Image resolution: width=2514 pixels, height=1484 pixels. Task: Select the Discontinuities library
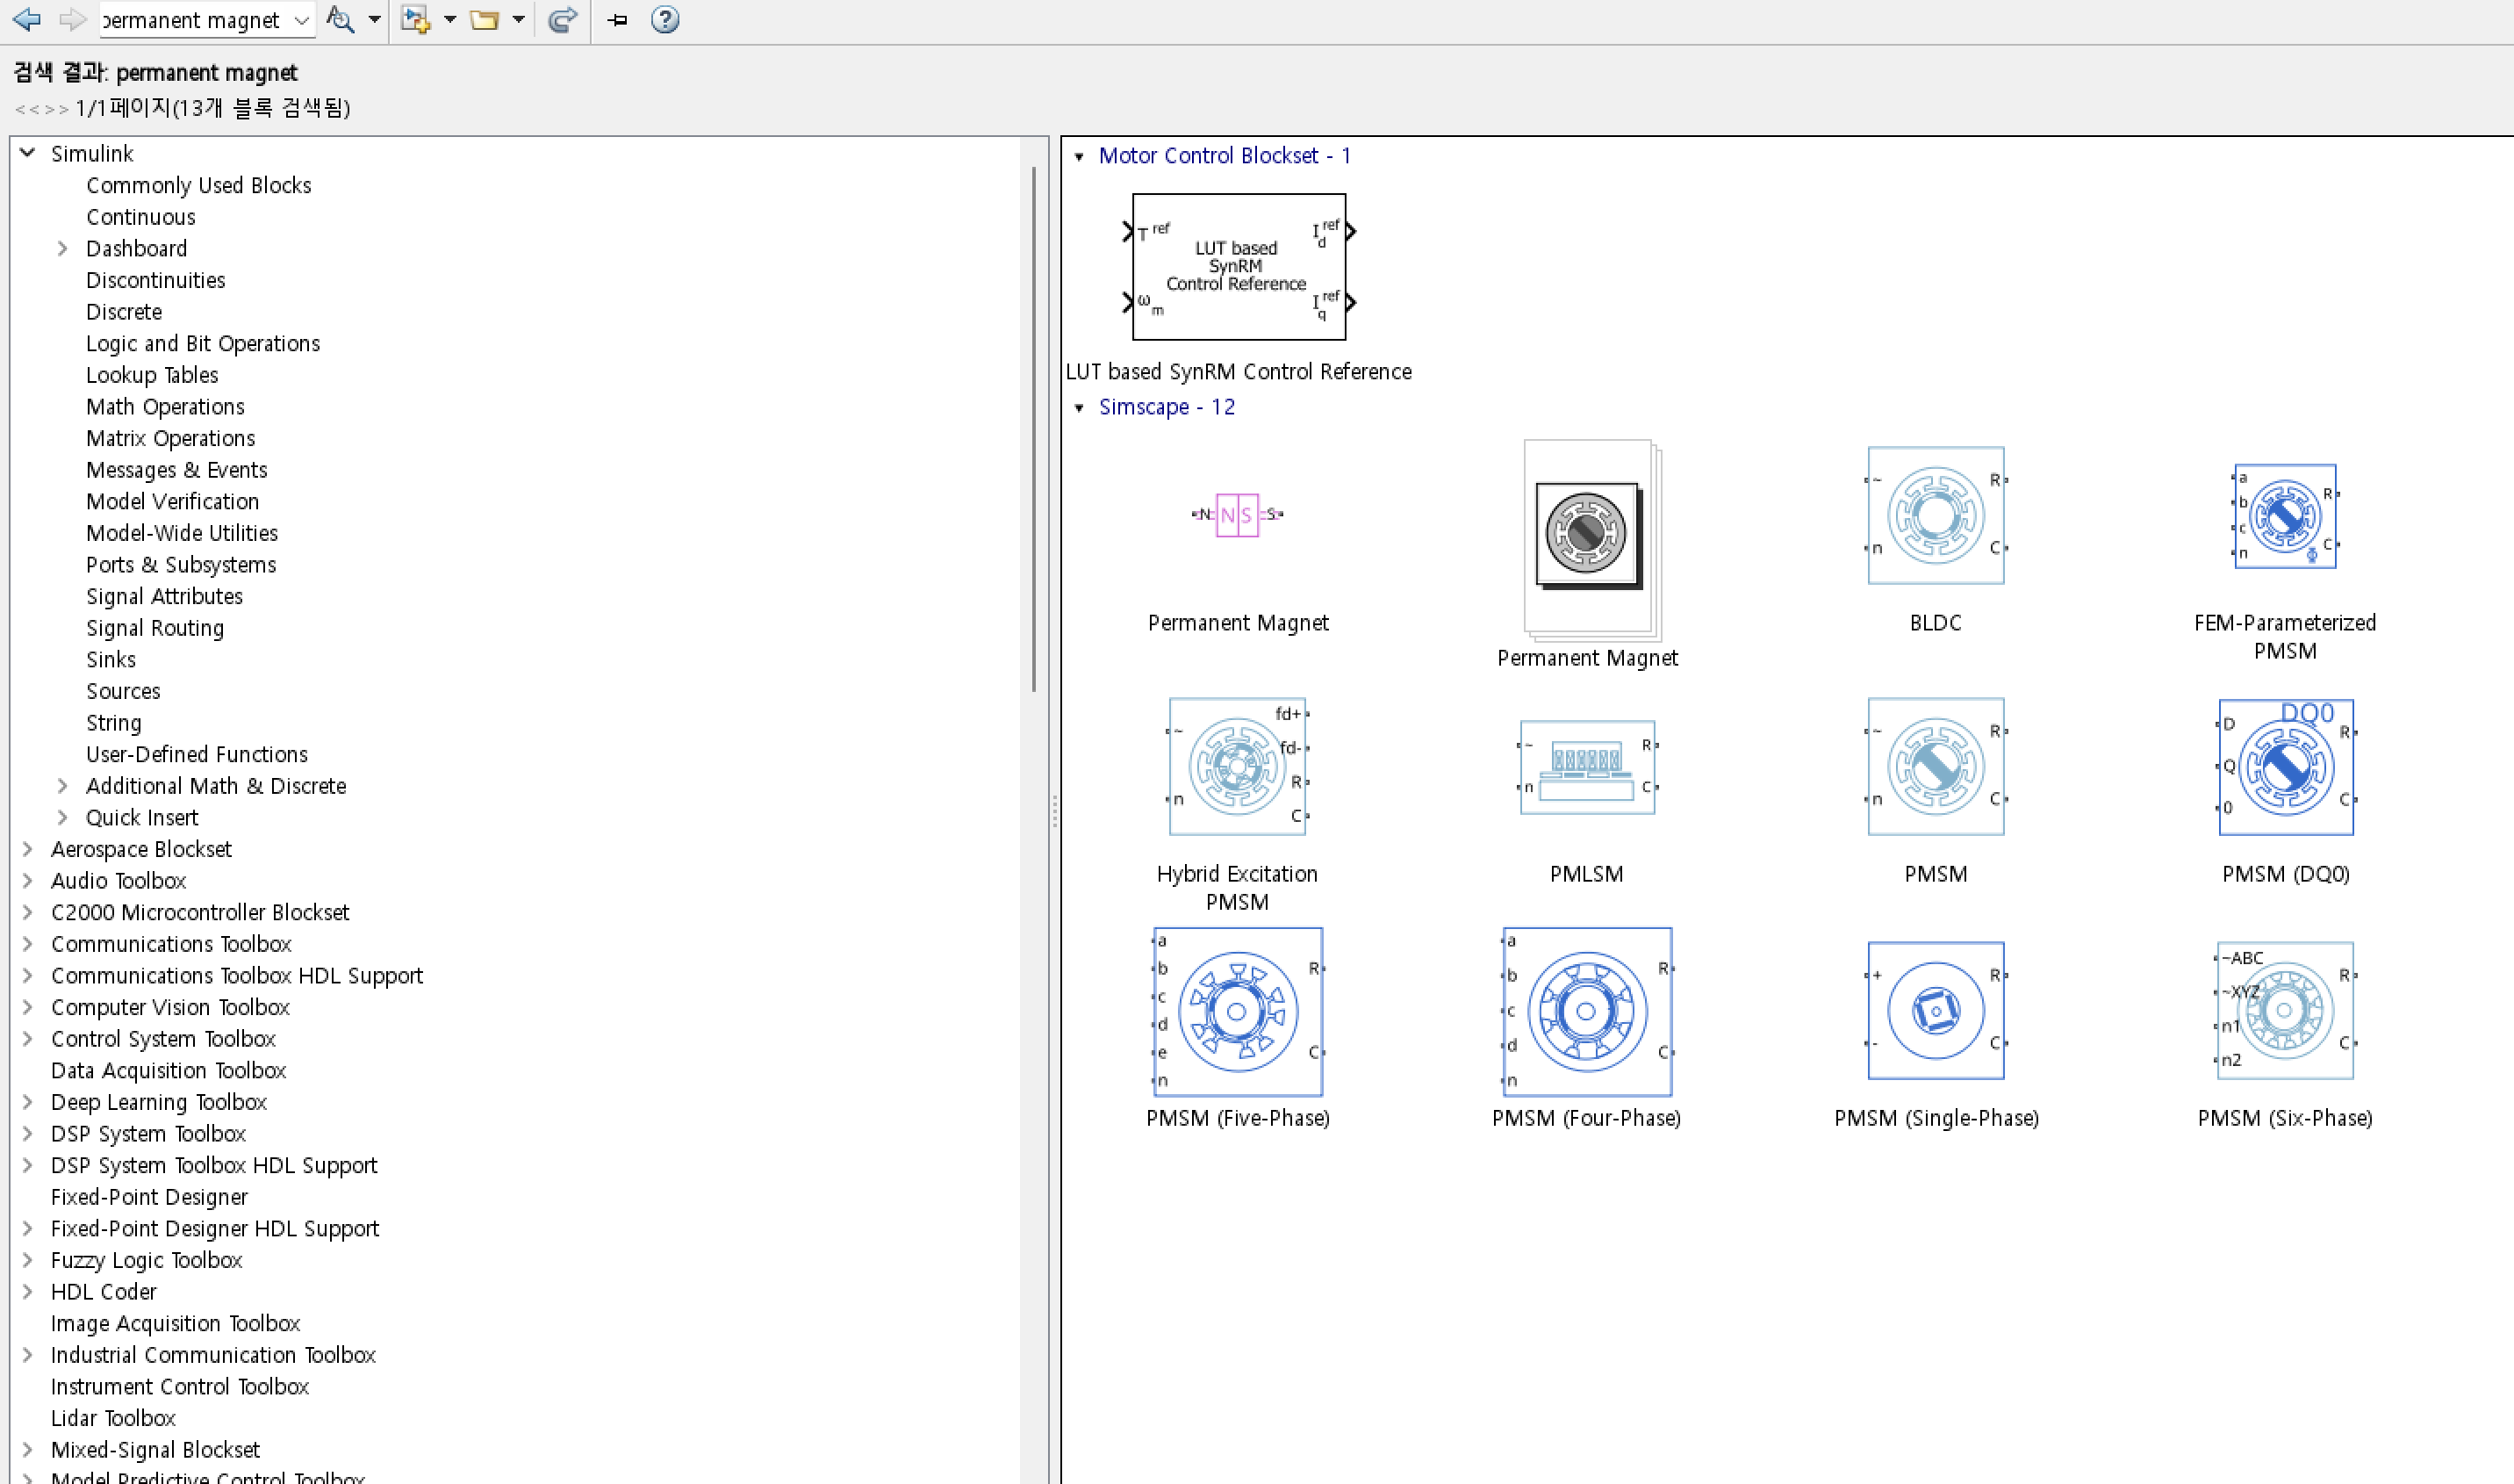[156, 280]
